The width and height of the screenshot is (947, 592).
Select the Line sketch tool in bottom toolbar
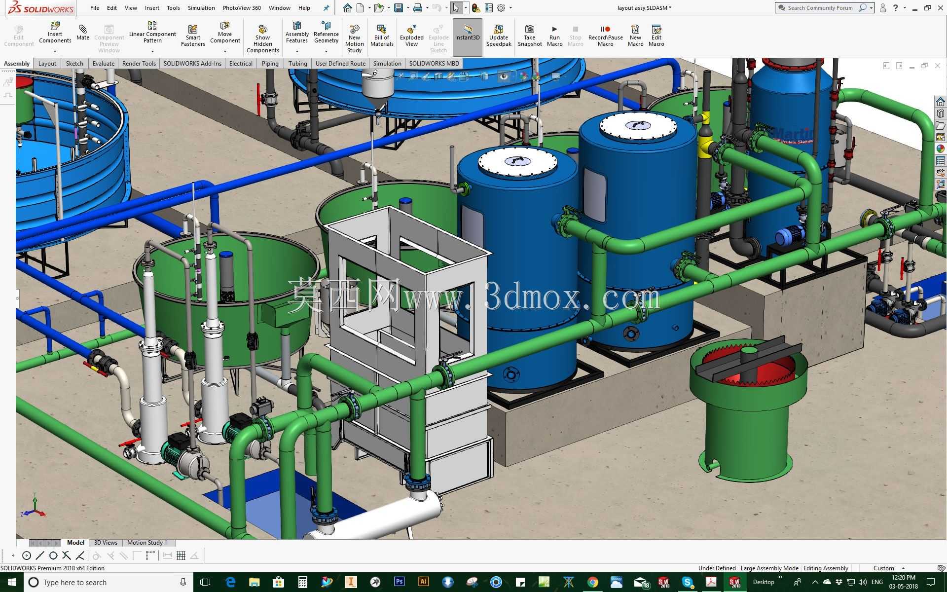(x=40, y=555)
